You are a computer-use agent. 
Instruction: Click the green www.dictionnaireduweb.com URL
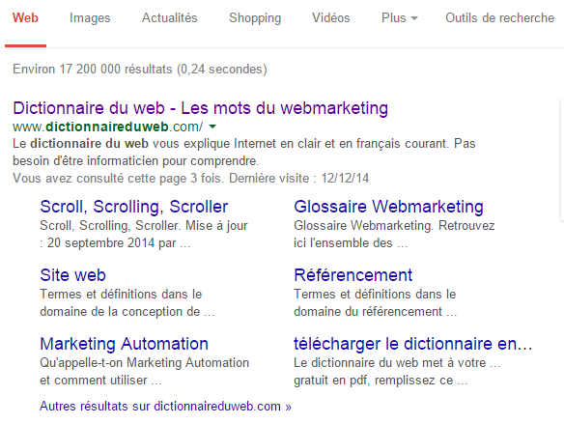[x=107, y=127]
